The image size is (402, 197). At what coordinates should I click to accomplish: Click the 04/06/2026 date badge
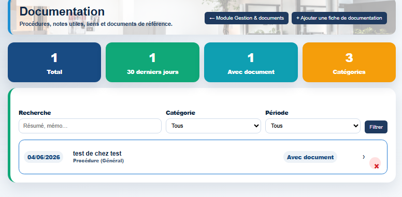44,157
